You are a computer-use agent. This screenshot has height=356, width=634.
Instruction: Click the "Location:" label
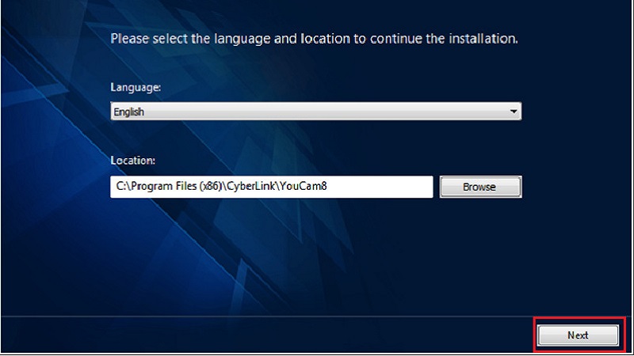click(x=133, y=161)
